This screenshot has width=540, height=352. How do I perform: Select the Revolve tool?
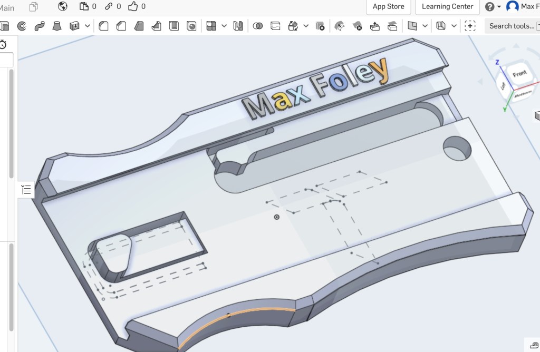click(22, 26)
